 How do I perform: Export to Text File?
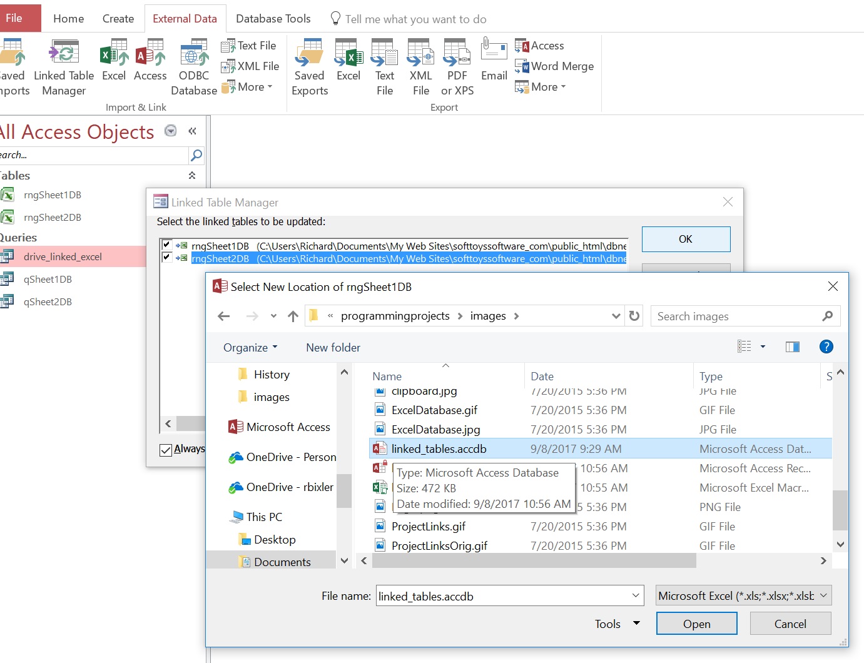coord(385,68)
